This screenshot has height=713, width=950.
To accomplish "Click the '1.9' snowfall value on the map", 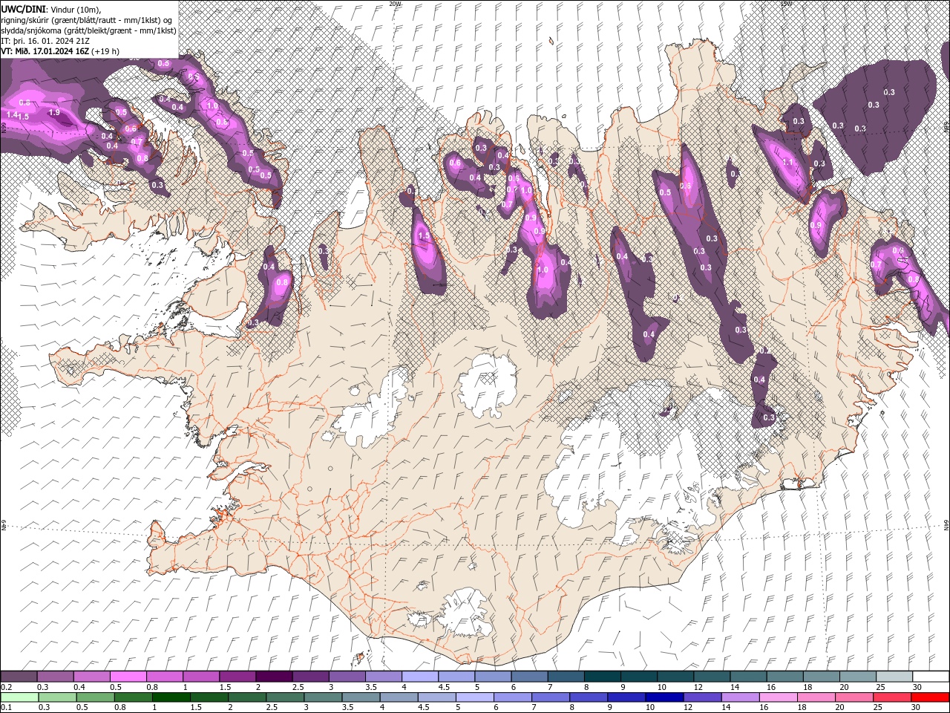I will pos(54,112).
